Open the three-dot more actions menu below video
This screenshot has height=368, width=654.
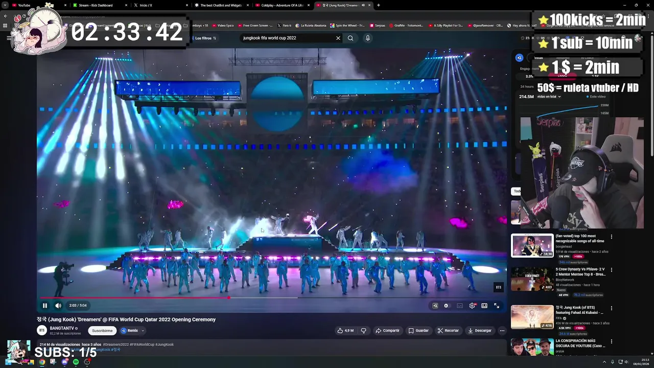pyautogui.click(x=502, y=331)
